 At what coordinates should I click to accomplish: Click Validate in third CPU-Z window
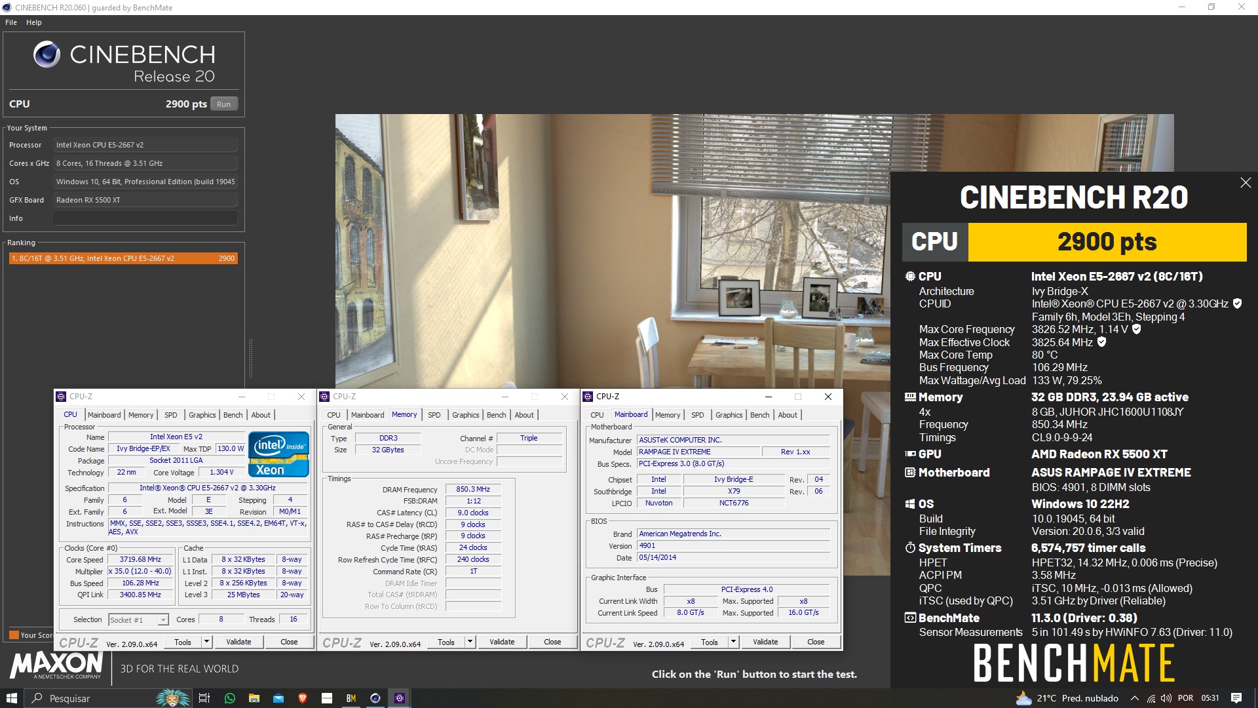pyautogui.click(x=765, y=642)
